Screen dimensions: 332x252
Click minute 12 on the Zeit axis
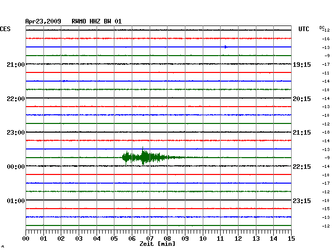(x=238, y=238)
